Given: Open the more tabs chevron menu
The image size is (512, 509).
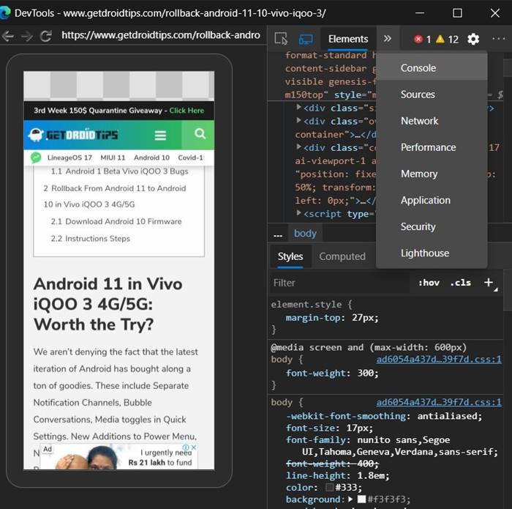Looking at the screenshot, I should click(x=387, y=39).
